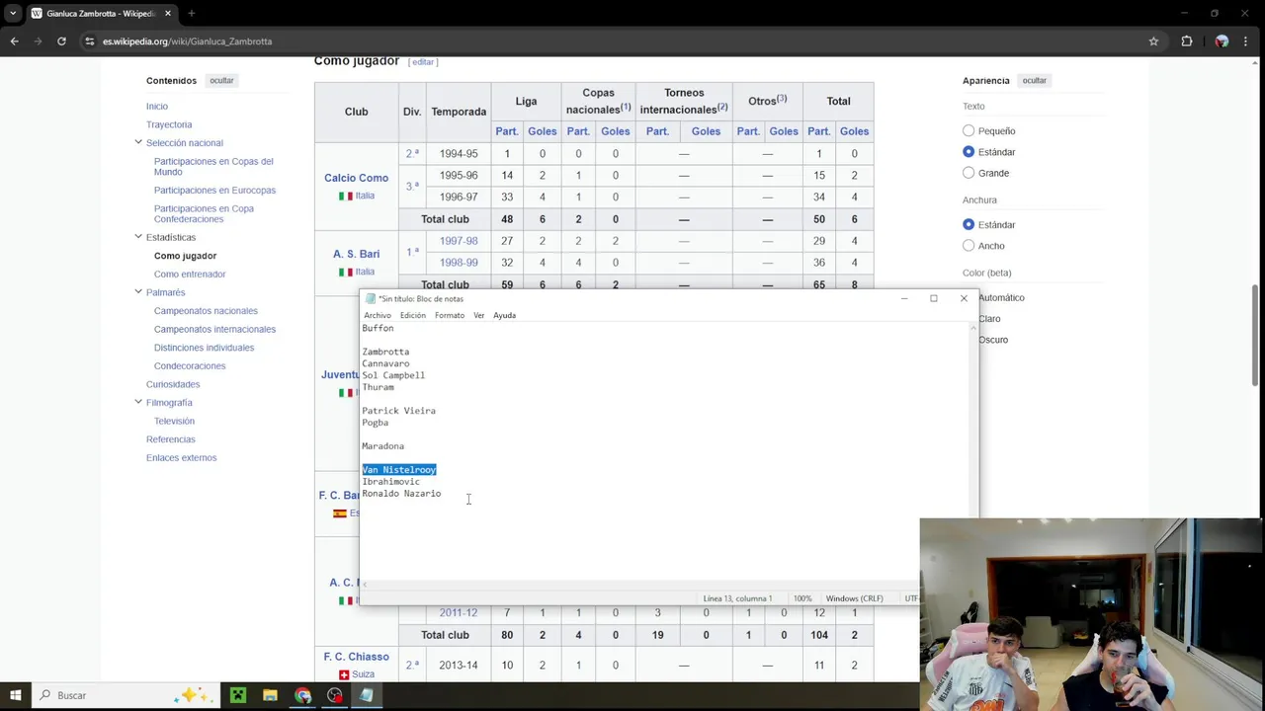The width and height of the screenshot is (1265, 711).
Task: Select Estándar text size
Action: [x=969, y=152]
